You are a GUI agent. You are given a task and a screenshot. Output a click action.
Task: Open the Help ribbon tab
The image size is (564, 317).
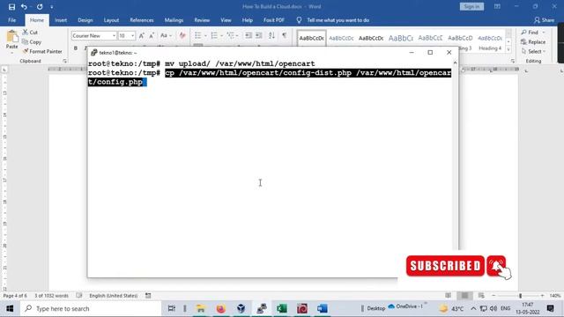point(247,20)
